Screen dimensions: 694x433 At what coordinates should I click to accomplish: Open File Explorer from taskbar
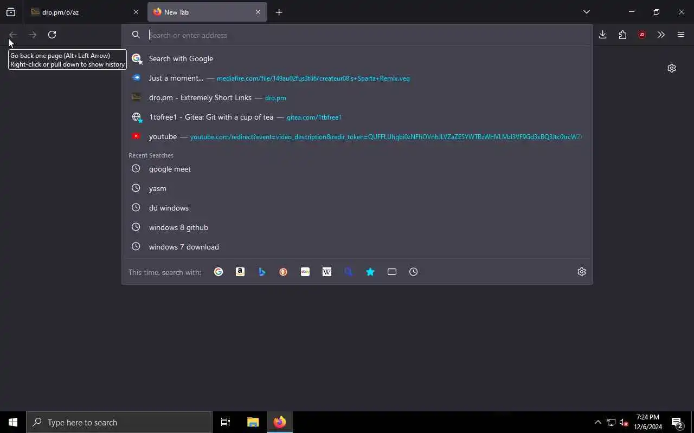click(253, 422)
